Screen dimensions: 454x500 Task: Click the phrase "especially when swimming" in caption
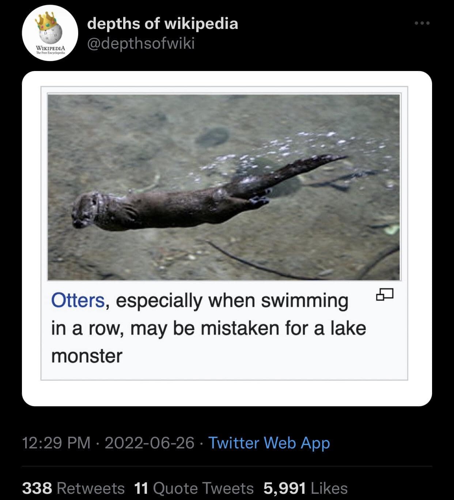[232, 301]
